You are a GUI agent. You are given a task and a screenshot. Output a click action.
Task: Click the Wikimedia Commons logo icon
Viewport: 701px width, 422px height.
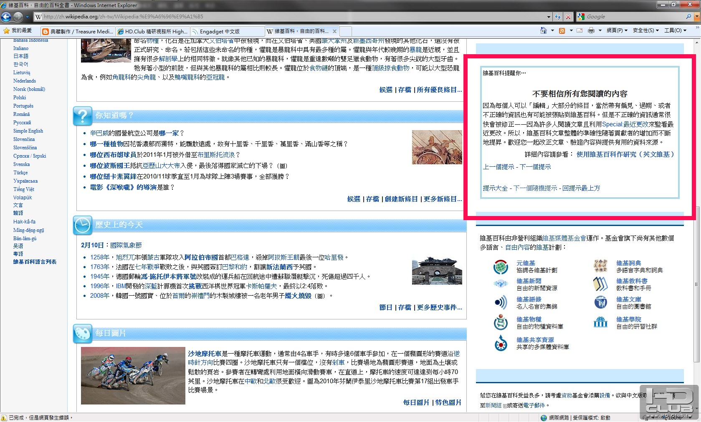(500, 343)
